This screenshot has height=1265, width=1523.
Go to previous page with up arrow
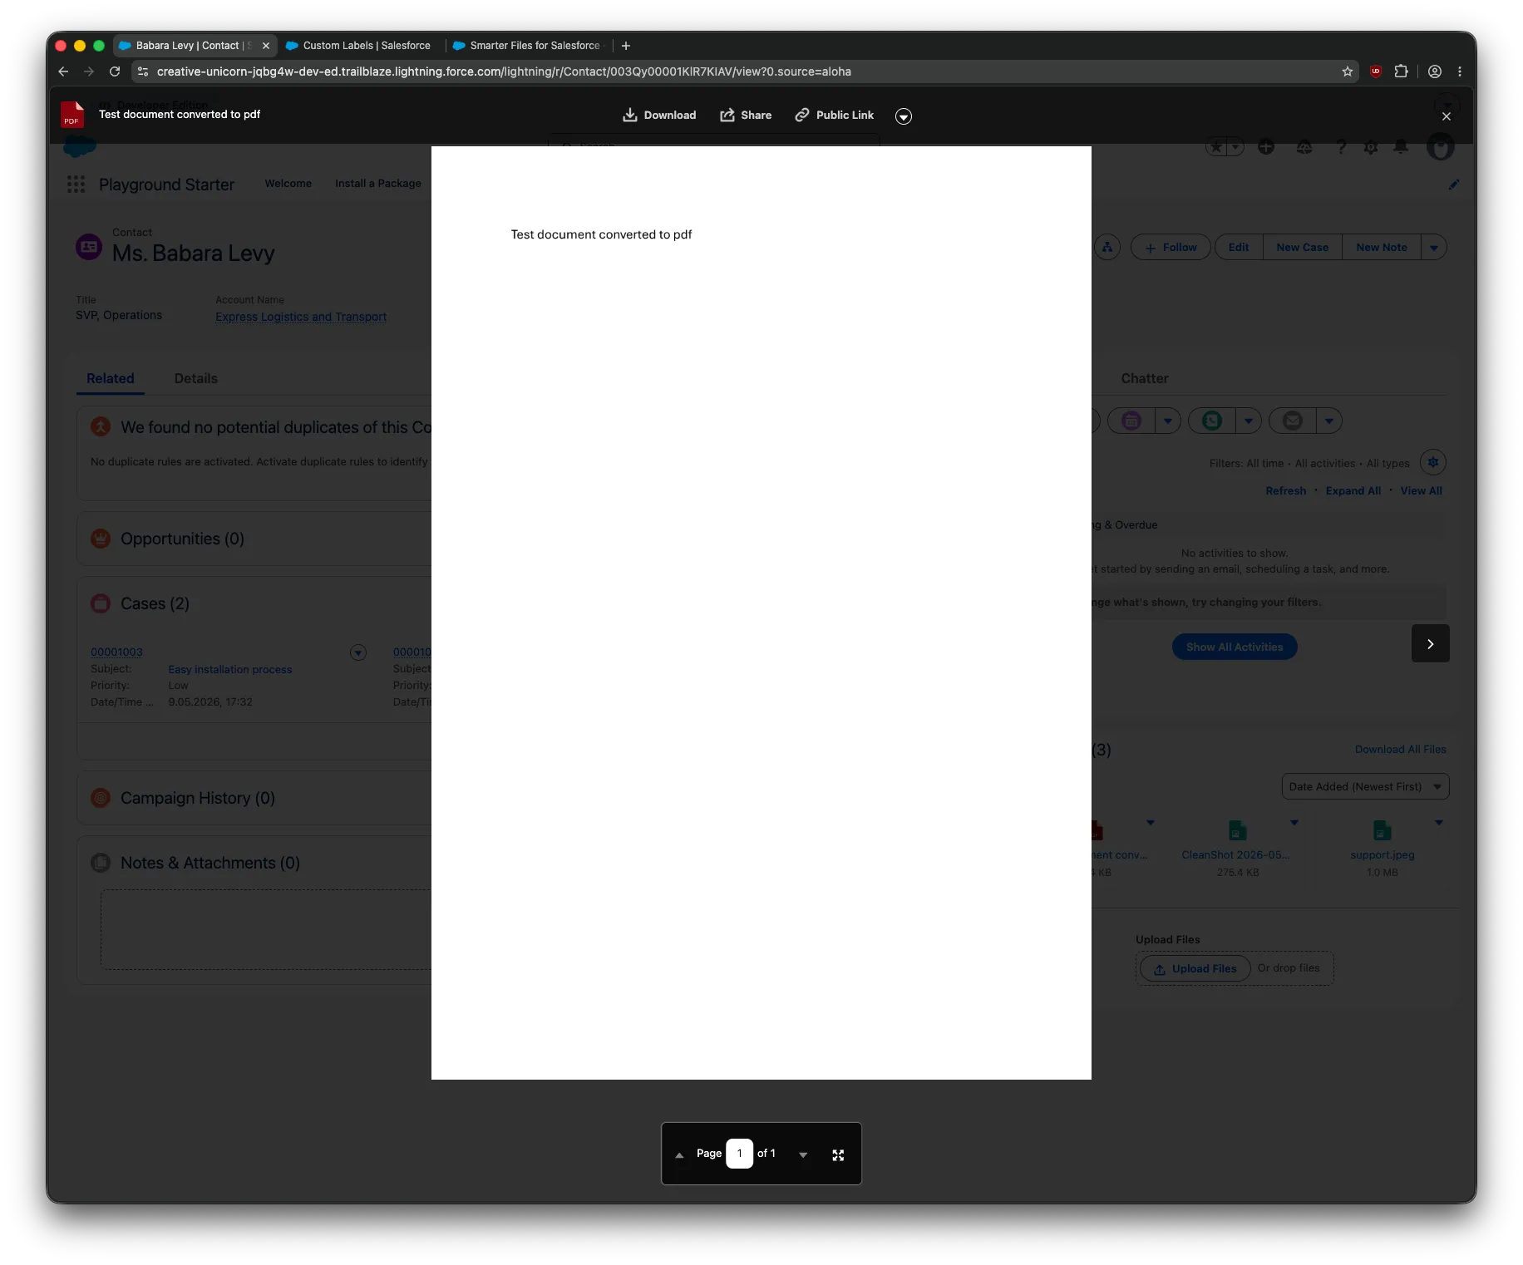tap(679, 1154)
